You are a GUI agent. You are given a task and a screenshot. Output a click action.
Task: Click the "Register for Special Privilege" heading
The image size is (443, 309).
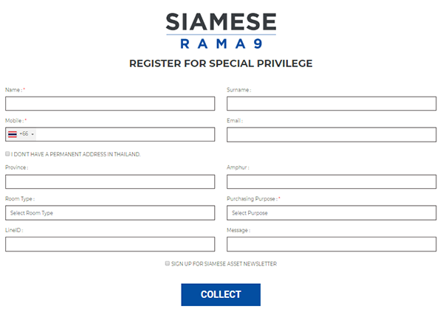[x=221, y=63]
